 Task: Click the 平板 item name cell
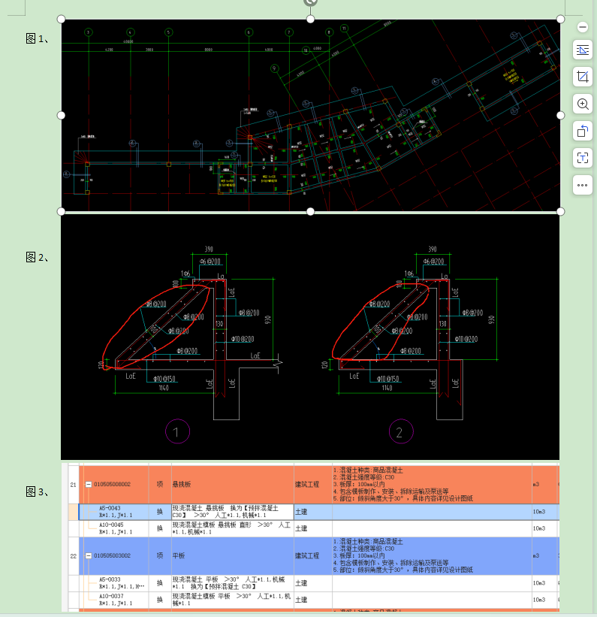point(233,555)
